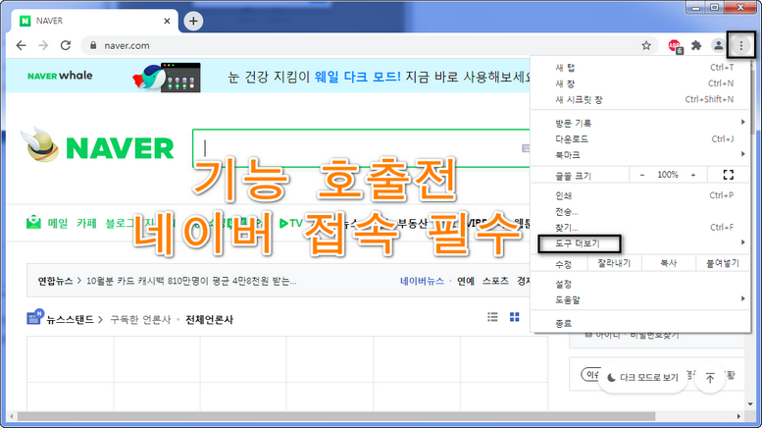Expand 방문 기록 submenu
Screen dimensions: 762x428
coord(640,123)
